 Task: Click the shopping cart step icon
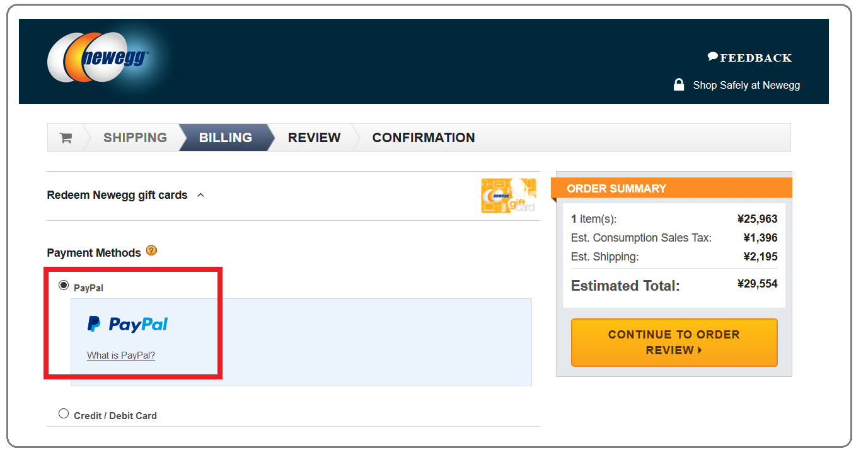[66, 138]
